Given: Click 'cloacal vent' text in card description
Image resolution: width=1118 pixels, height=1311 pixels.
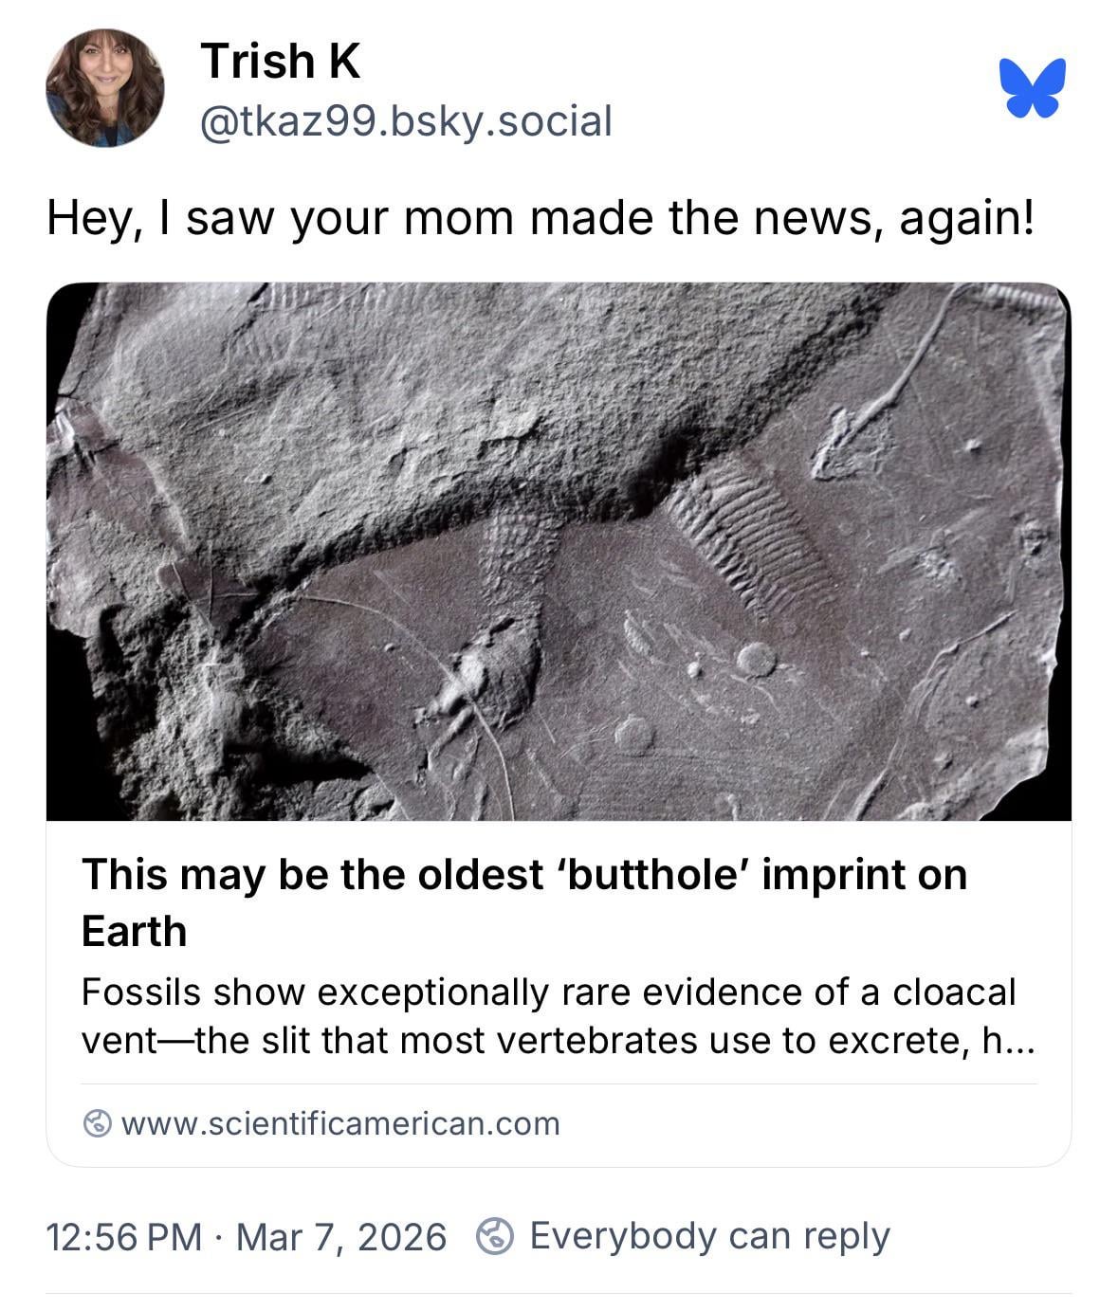Looking at the screenshot, I should coord(953,992).
